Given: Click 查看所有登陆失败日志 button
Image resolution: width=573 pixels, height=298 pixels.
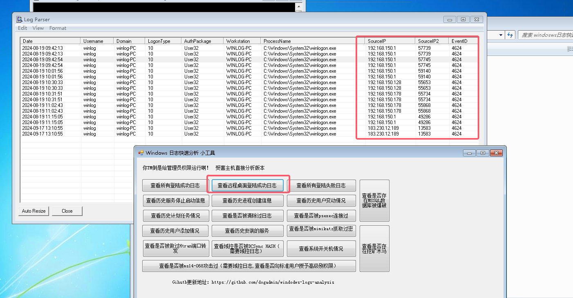Looking at the screenshot, I should pos(321,185).
